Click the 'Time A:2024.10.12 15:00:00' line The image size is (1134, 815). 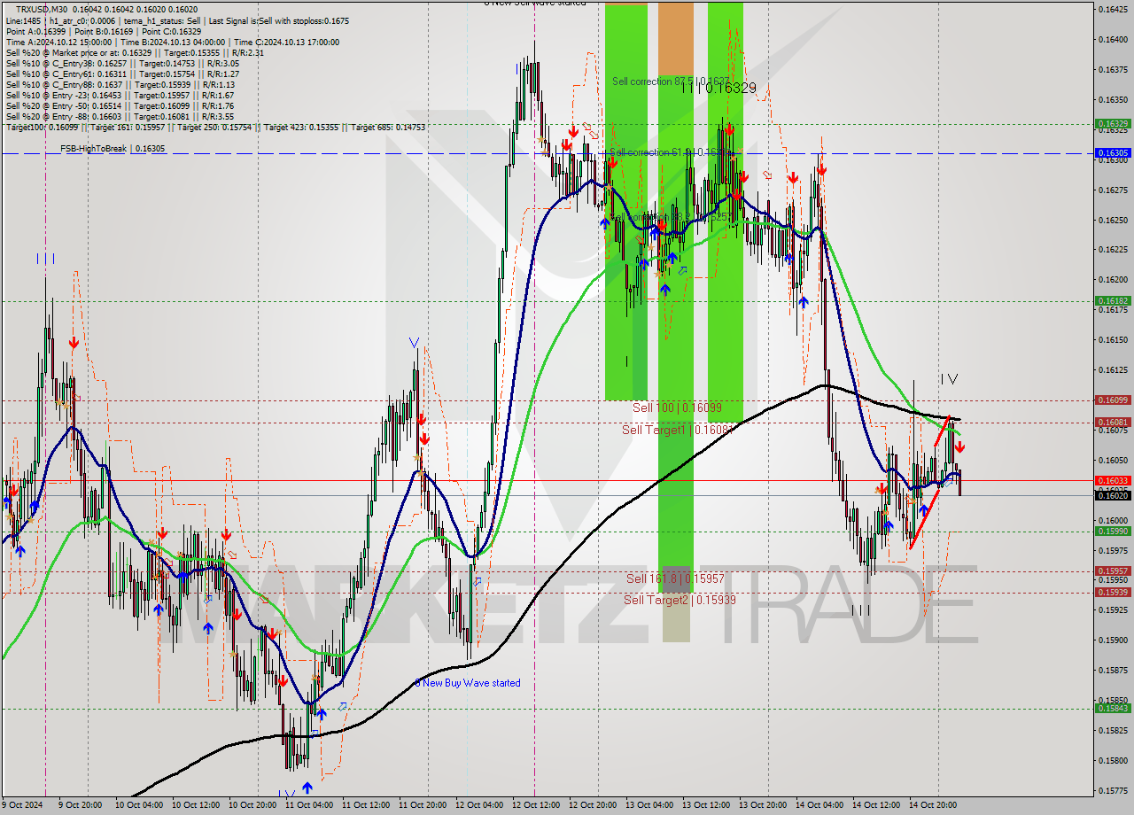pyautogui.click(x=172, y=42)
